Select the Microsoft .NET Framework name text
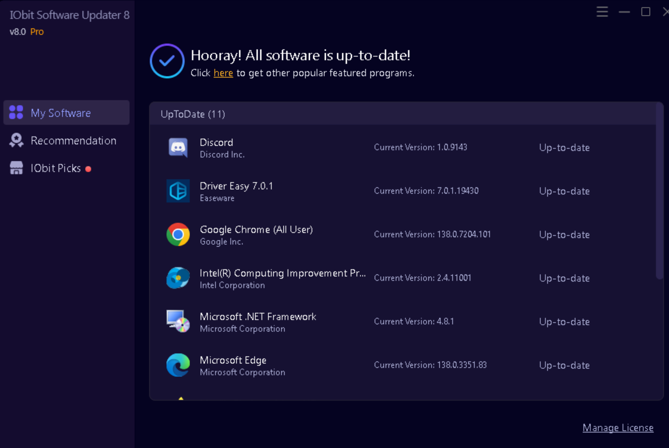Image resolution: width=669 pixels, height=448 pixels. click(258, 316)
